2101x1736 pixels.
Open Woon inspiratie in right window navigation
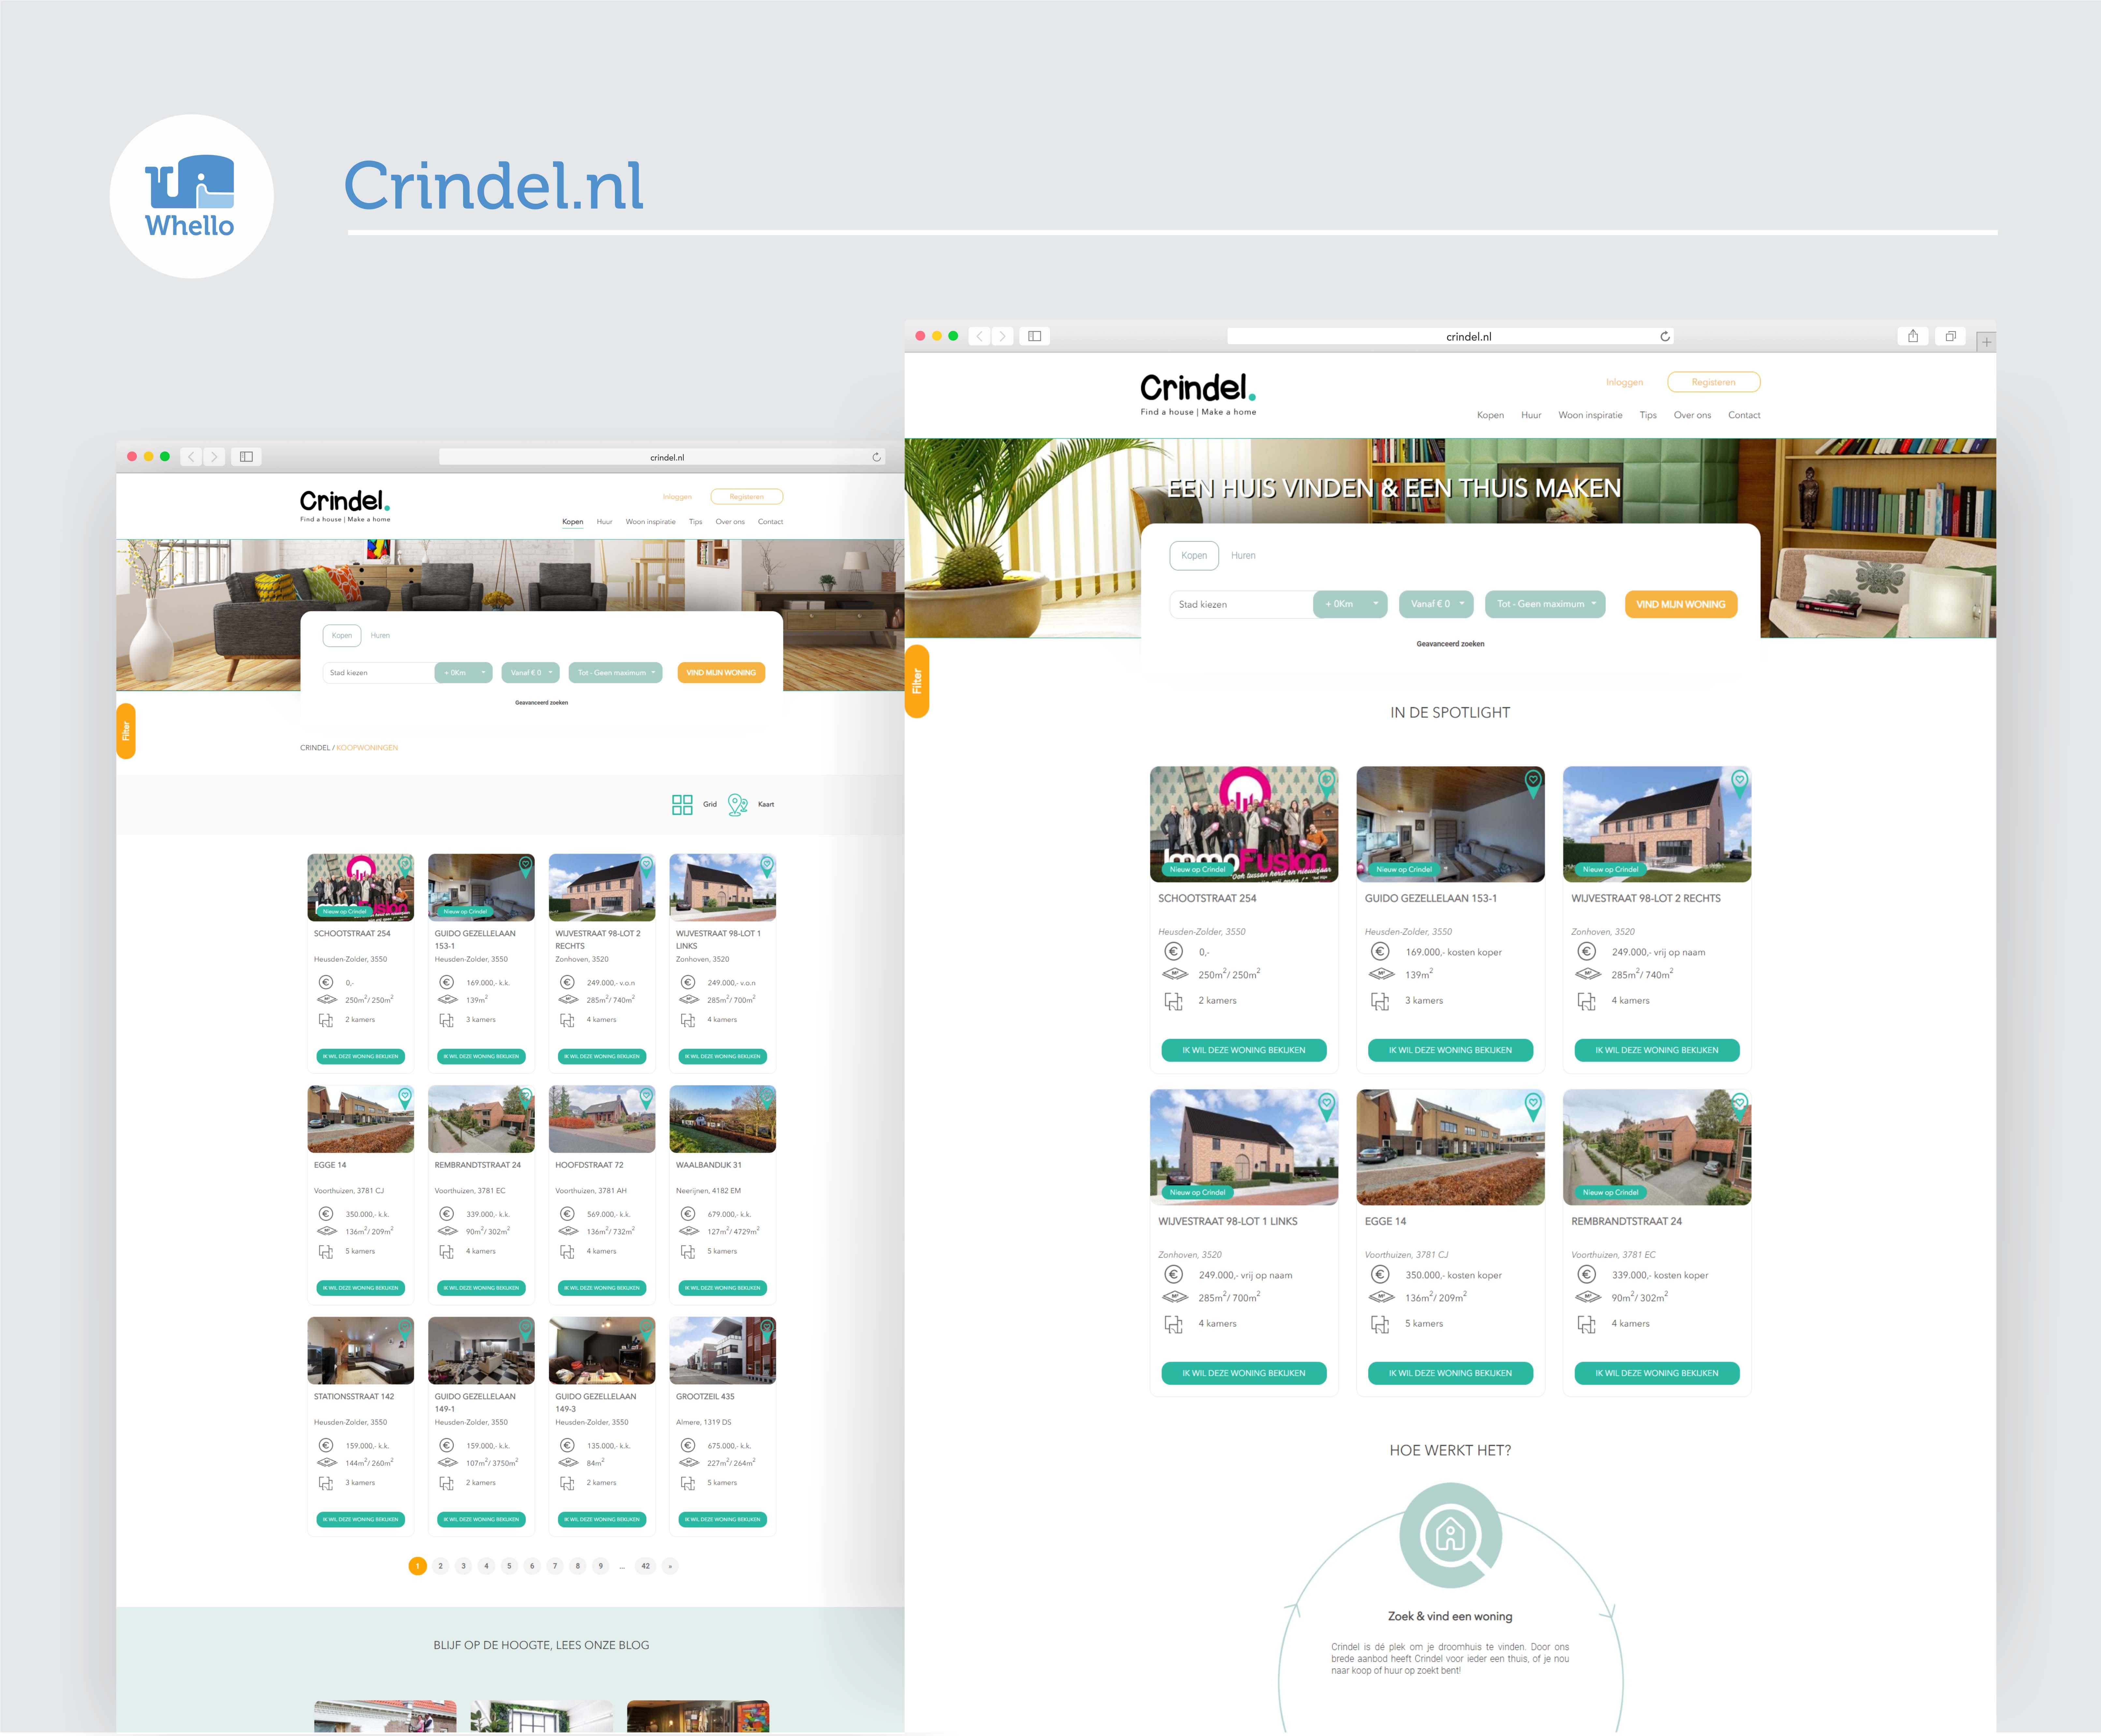click(x=1590, y=415)
